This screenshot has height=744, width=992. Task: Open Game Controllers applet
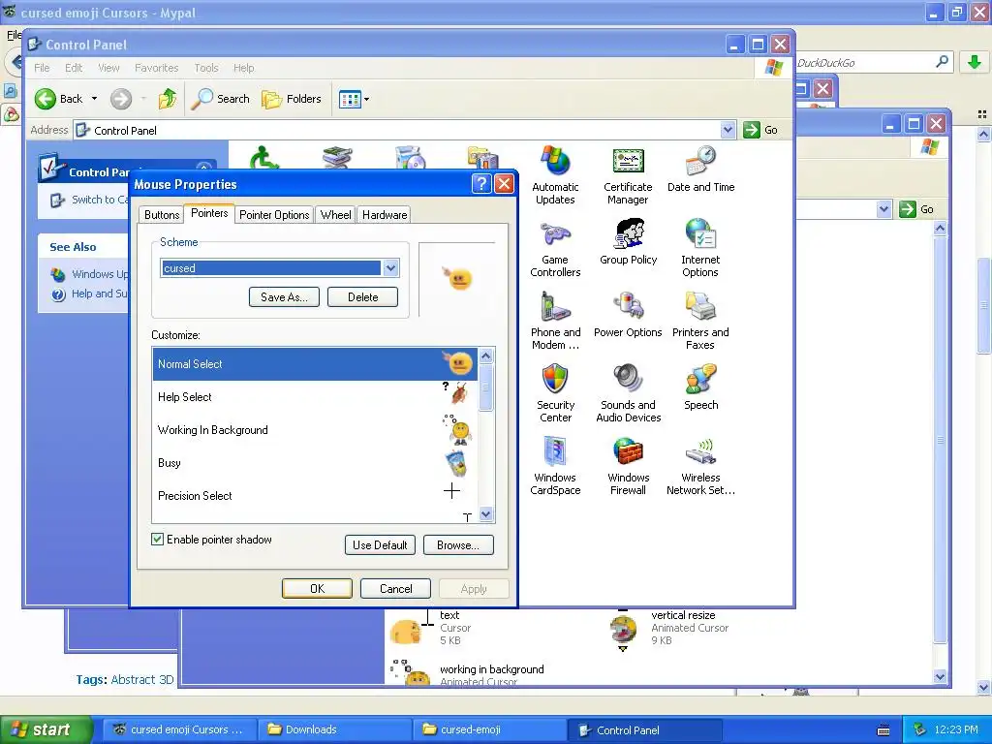point(555,249)
